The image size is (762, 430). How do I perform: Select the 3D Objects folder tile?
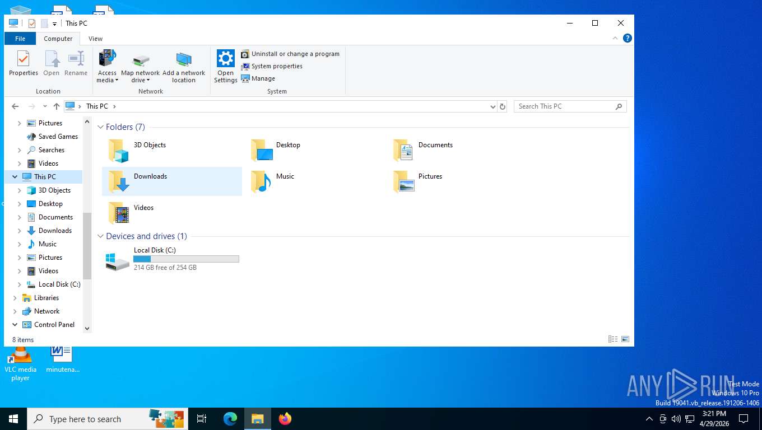[172, 150]
